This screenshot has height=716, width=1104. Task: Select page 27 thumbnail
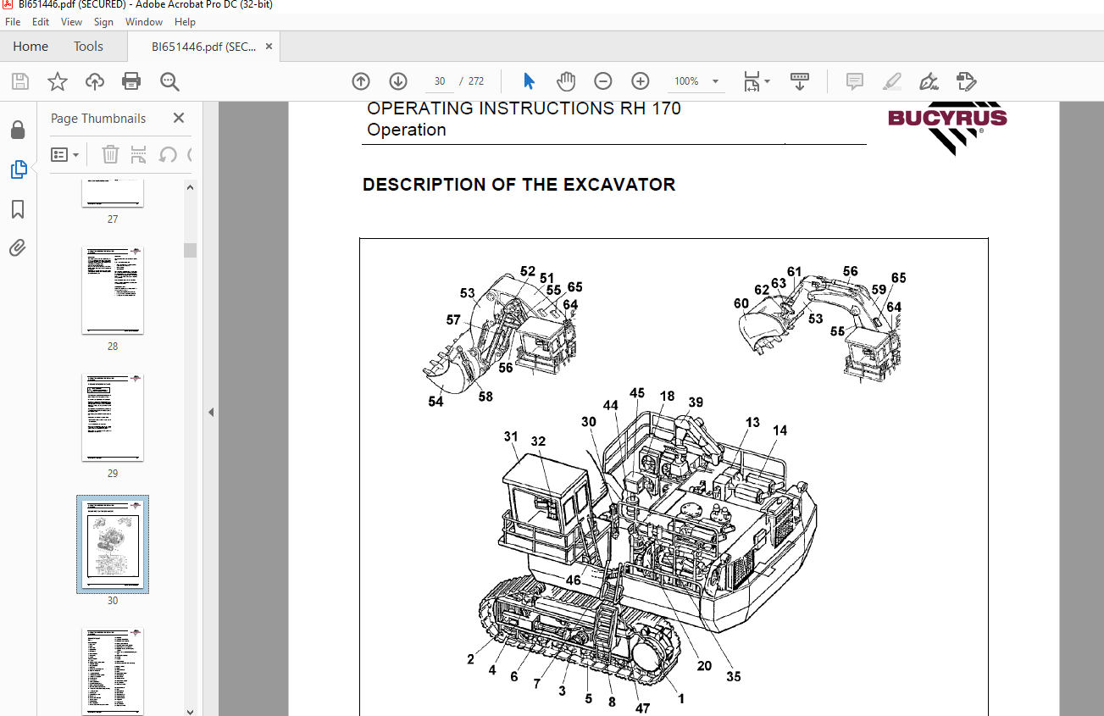pos(113,193)
